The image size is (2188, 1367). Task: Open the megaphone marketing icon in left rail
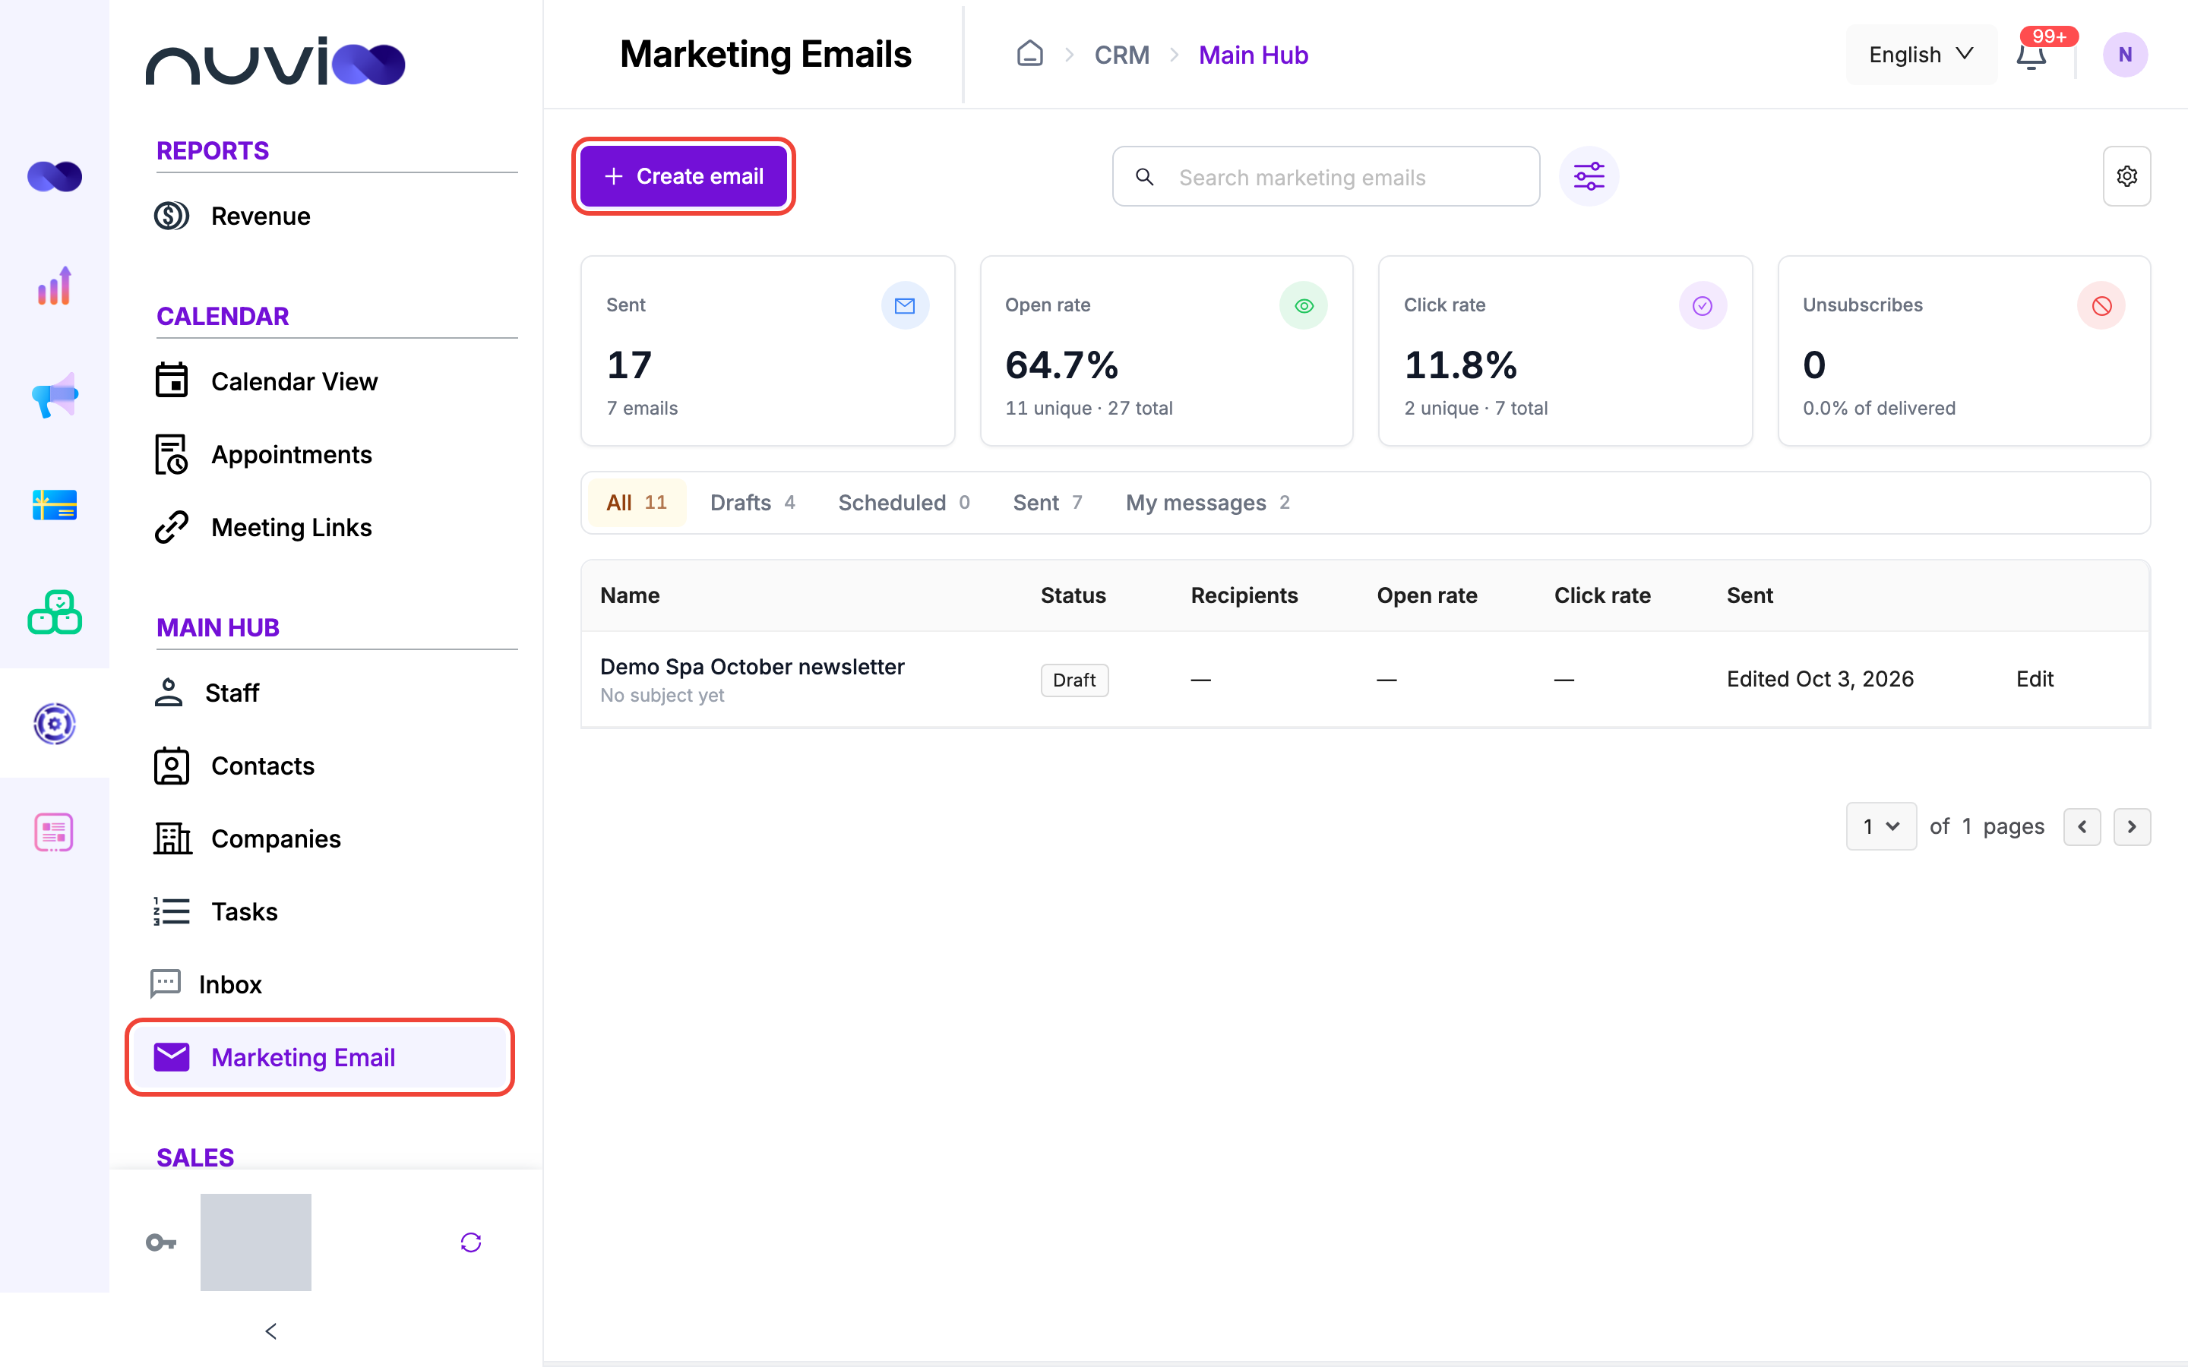(x=54, y=395)
